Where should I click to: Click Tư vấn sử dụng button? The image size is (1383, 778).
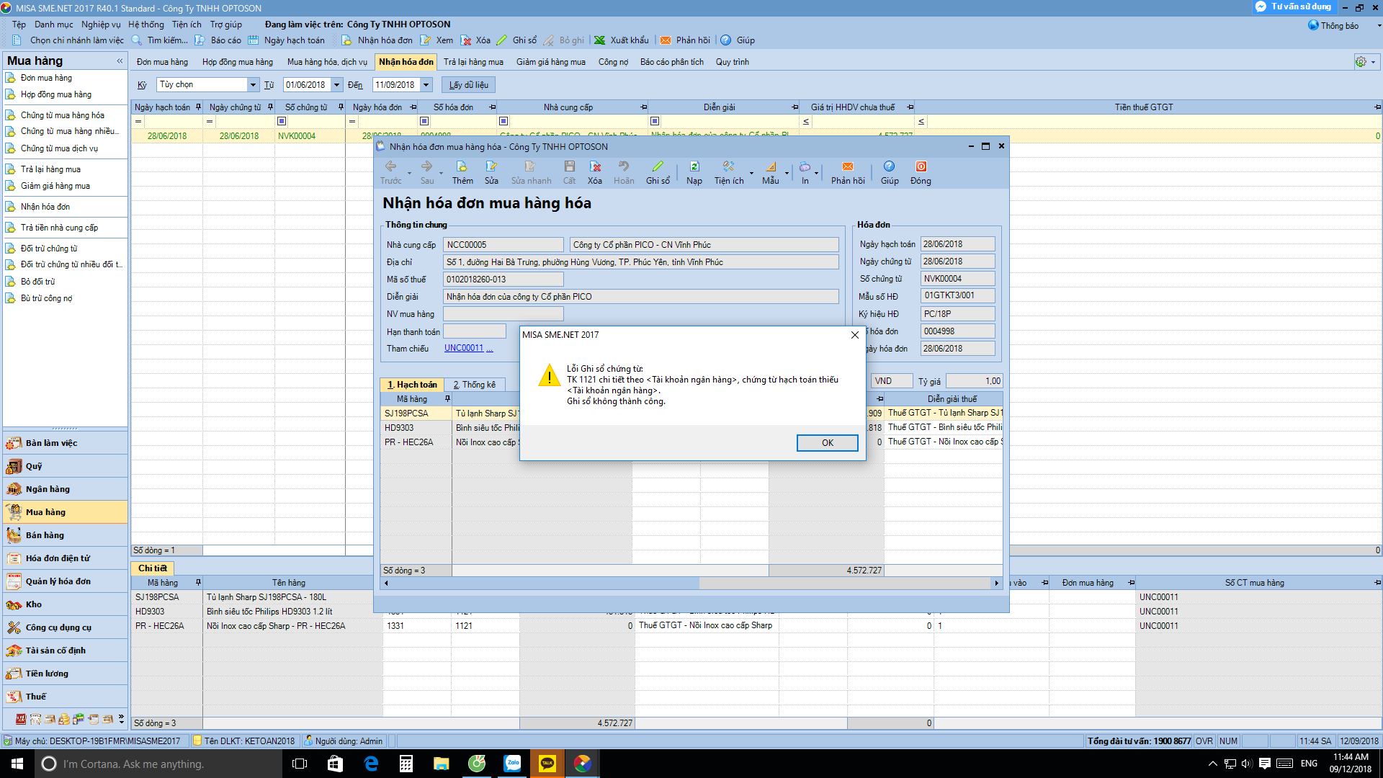point(1294,6)
